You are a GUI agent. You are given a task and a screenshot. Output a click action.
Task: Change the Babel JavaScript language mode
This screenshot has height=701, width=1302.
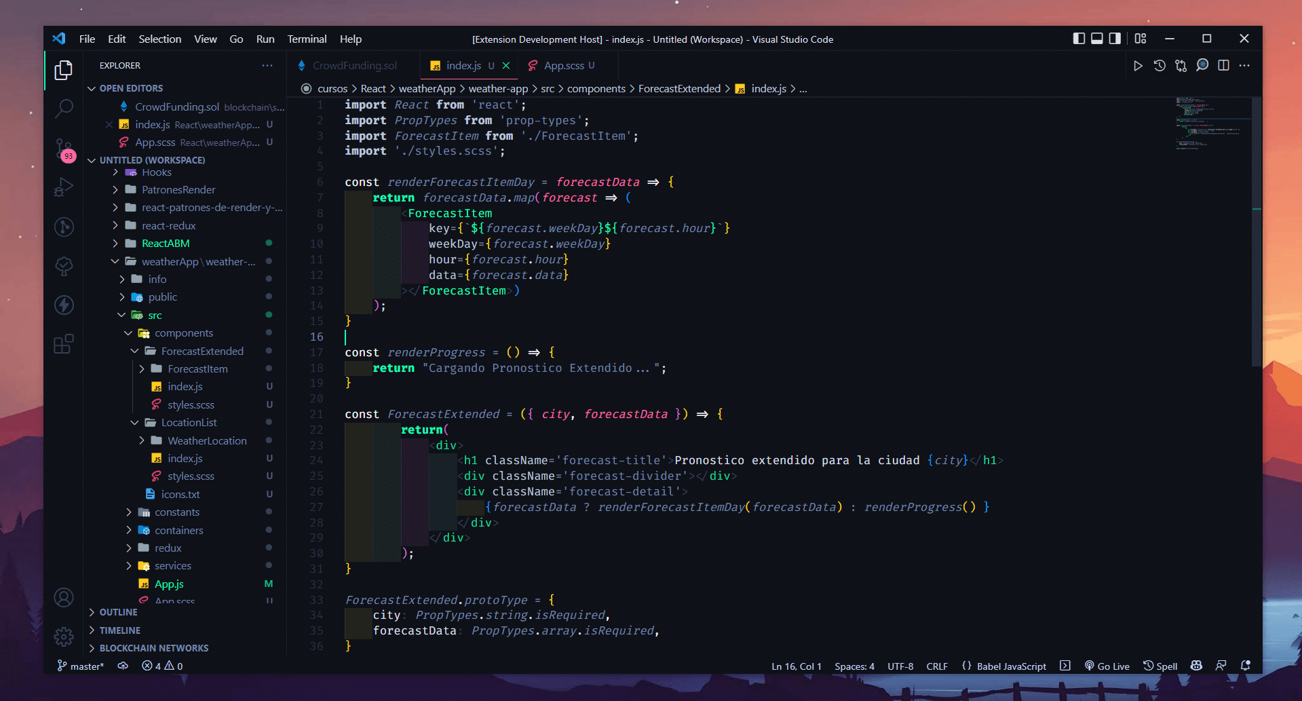[x=1011, y=666]
